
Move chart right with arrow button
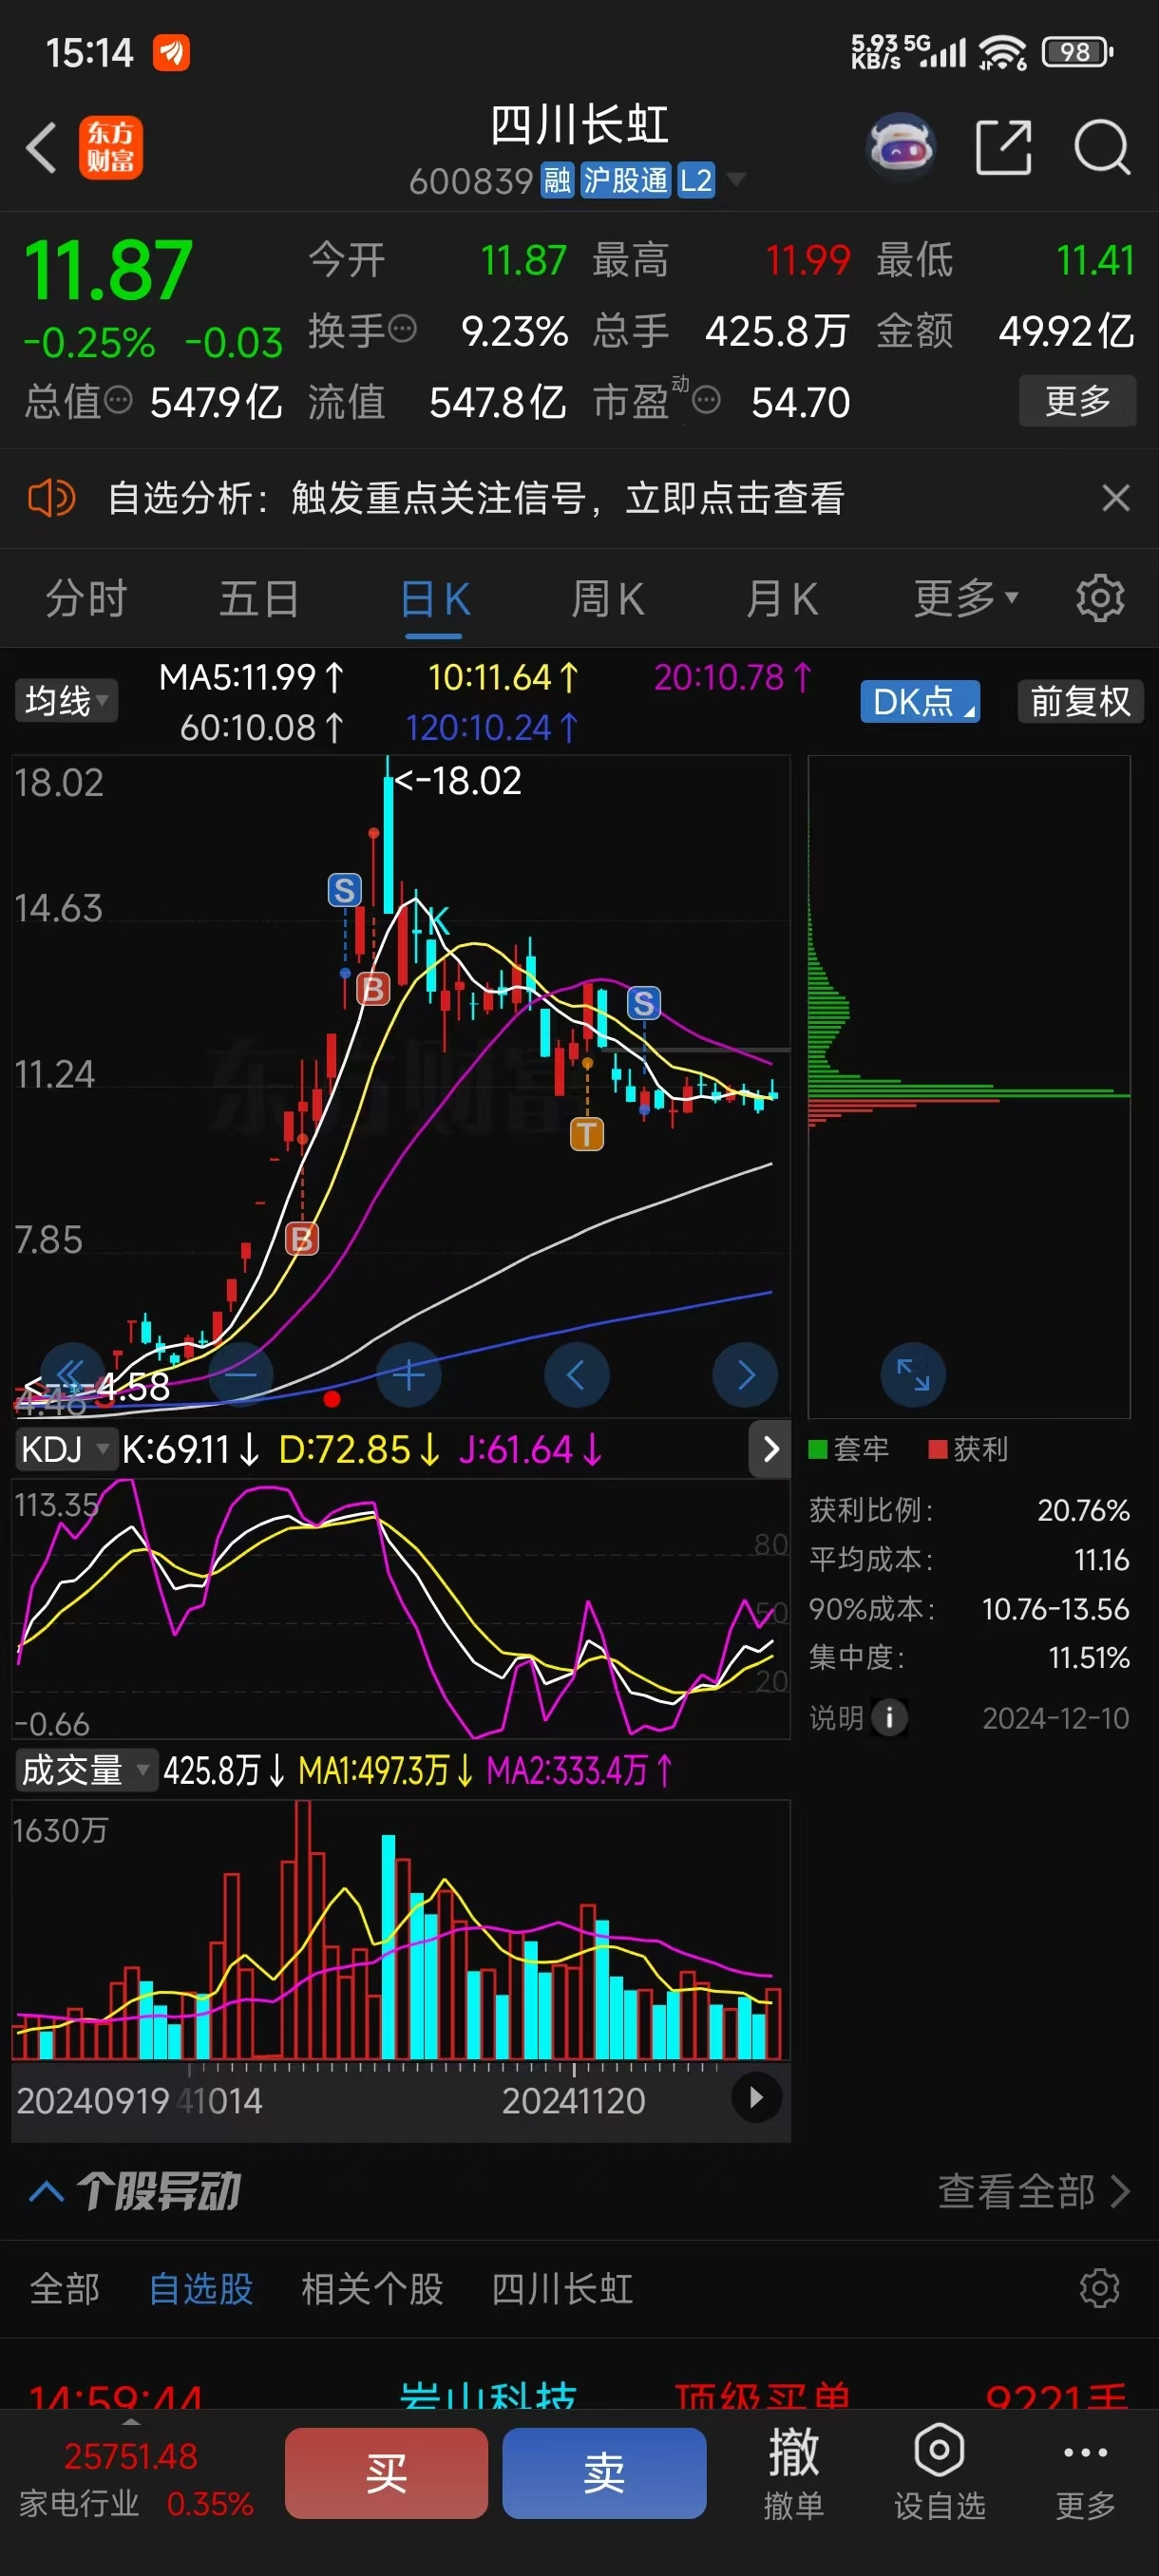tap(744, 1374)
